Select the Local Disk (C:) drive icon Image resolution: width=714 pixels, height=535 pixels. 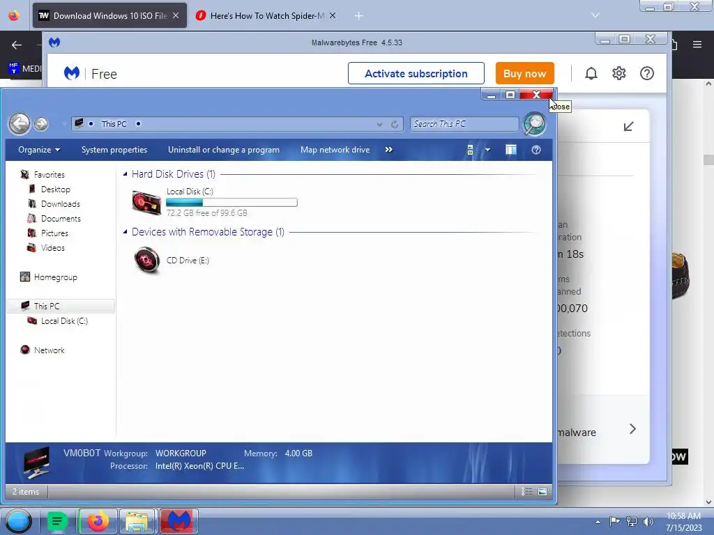[x=146, y=203]
